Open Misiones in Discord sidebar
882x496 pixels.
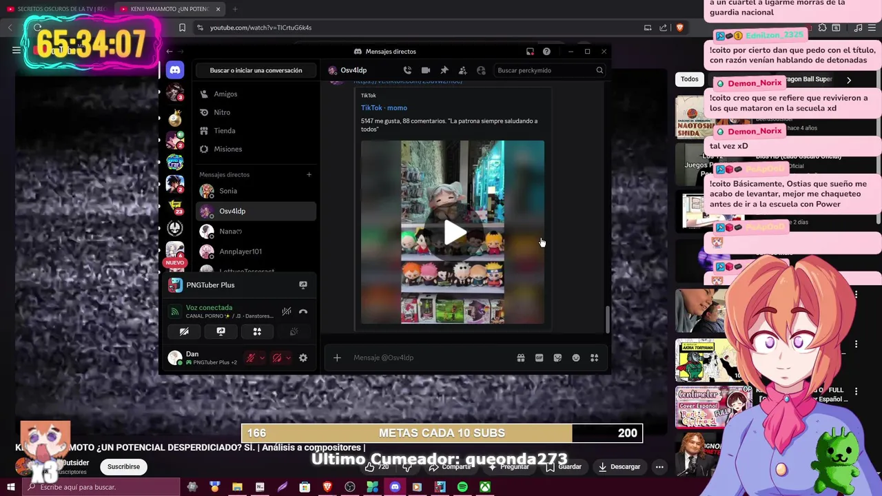click(256, 149)
